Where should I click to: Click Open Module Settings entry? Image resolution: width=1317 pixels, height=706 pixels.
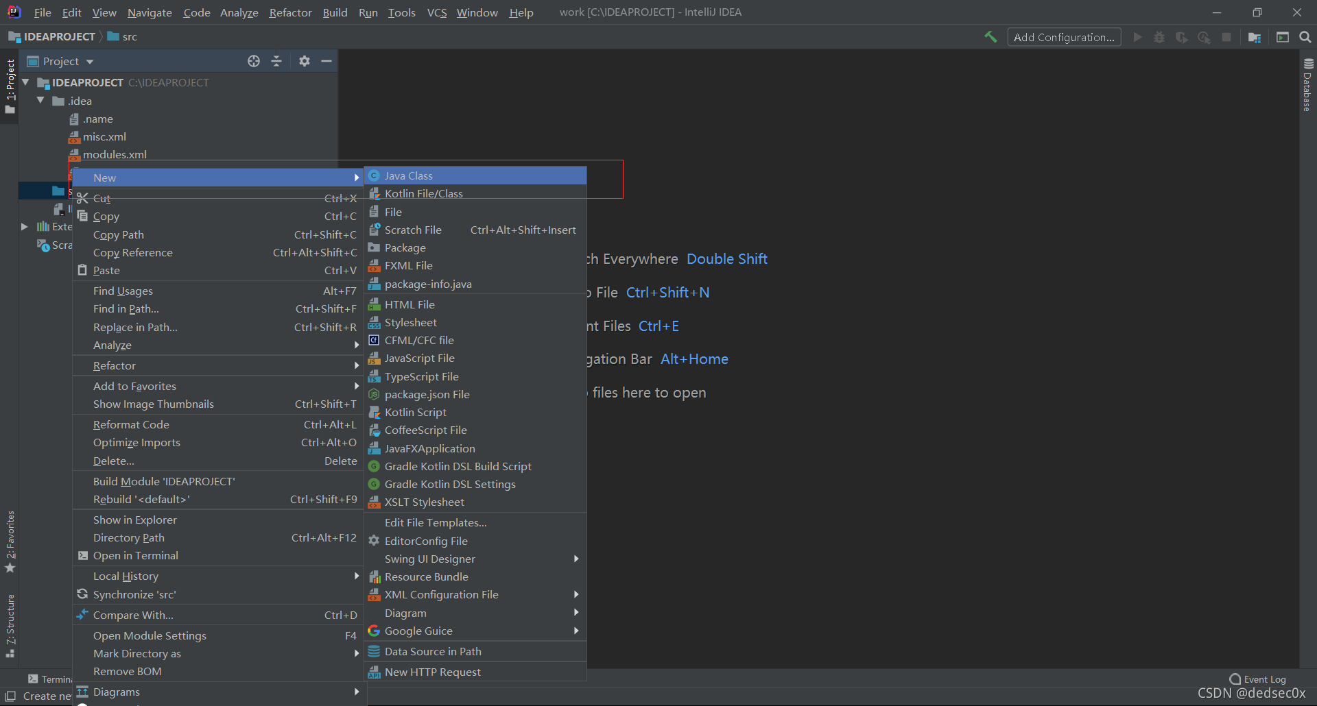(218, 635)
